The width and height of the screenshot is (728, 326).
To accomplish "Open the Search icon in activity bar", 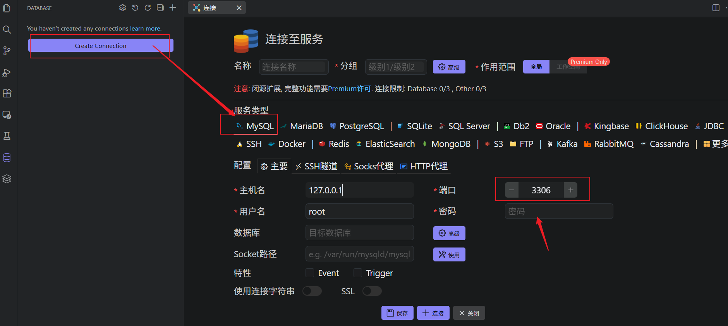I will [7, 29].
